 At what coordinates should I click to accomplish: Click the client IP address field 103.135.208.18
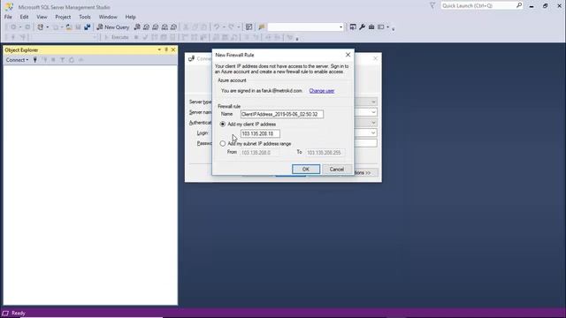coord(260,133)
